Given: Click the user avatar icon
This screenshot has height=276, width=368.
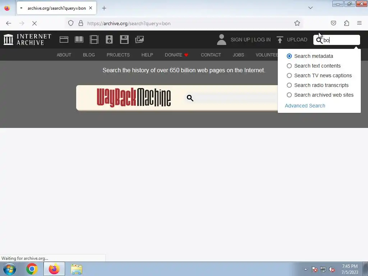Looking at the screenshot, I should click(x=221, y=40).
